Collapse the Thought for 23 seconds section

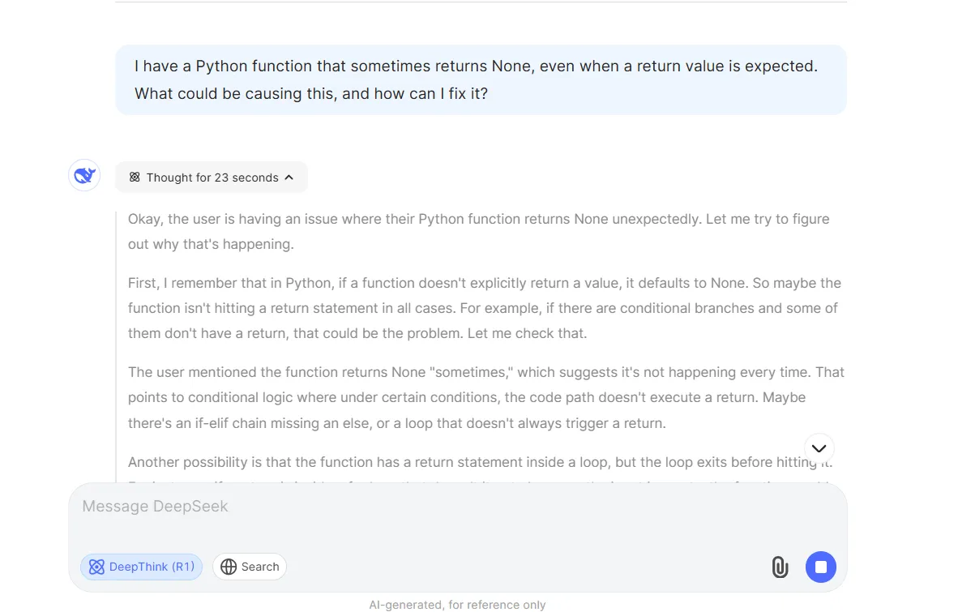[212, 178]
